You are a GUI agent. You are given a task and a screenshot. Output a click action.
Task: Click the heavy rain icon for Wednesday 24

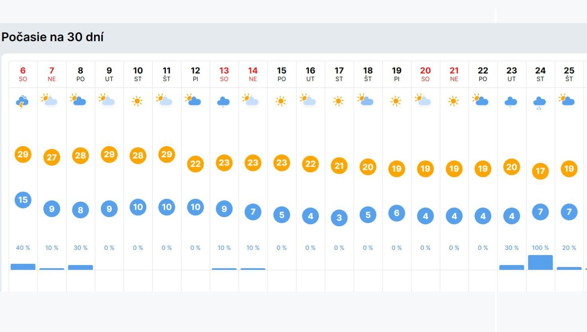[540, 103]
